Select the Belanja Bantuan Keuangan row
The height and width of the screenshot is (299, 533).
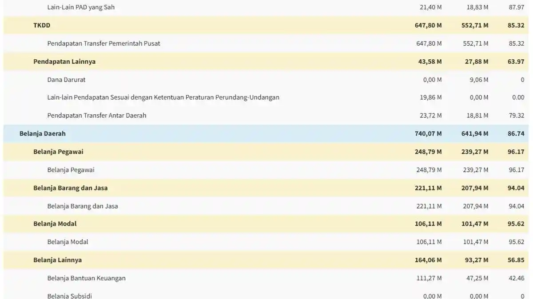266,278
